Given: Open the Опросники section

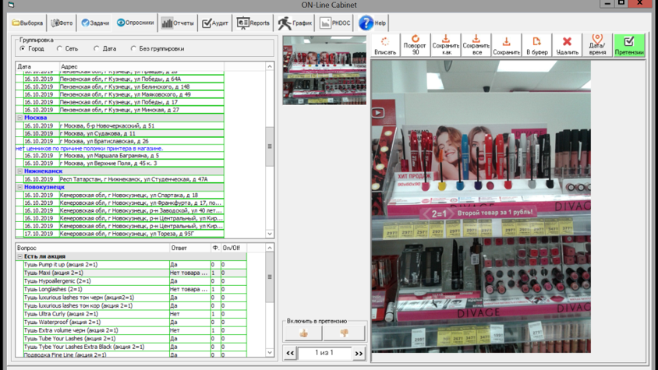Looking at the screenshot, I should point(135,23).
